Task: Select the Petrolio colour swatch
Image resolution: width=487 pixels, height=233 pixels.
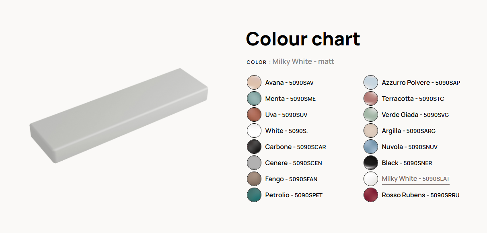Action: point(254,195)
